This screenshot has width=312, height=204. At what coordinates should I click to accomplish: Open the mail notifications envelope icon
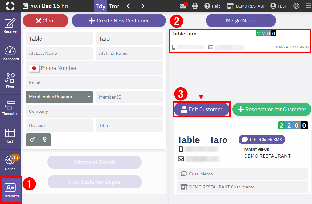pyautogui.click(x=183, y=6)
